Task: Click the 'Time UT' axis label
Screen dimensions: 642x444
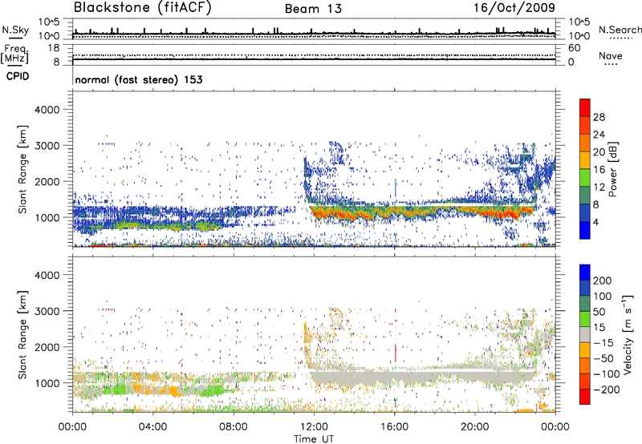Action: pos(314,439)
